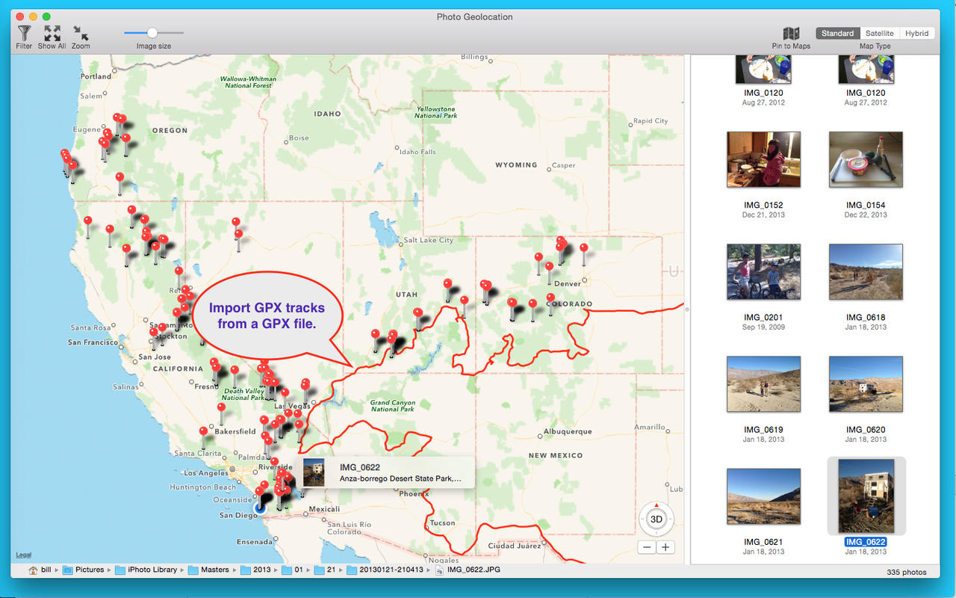Click the map zoom-out minus icon
The height and width of the screenshot is (598, 956).
coord(645,546)
